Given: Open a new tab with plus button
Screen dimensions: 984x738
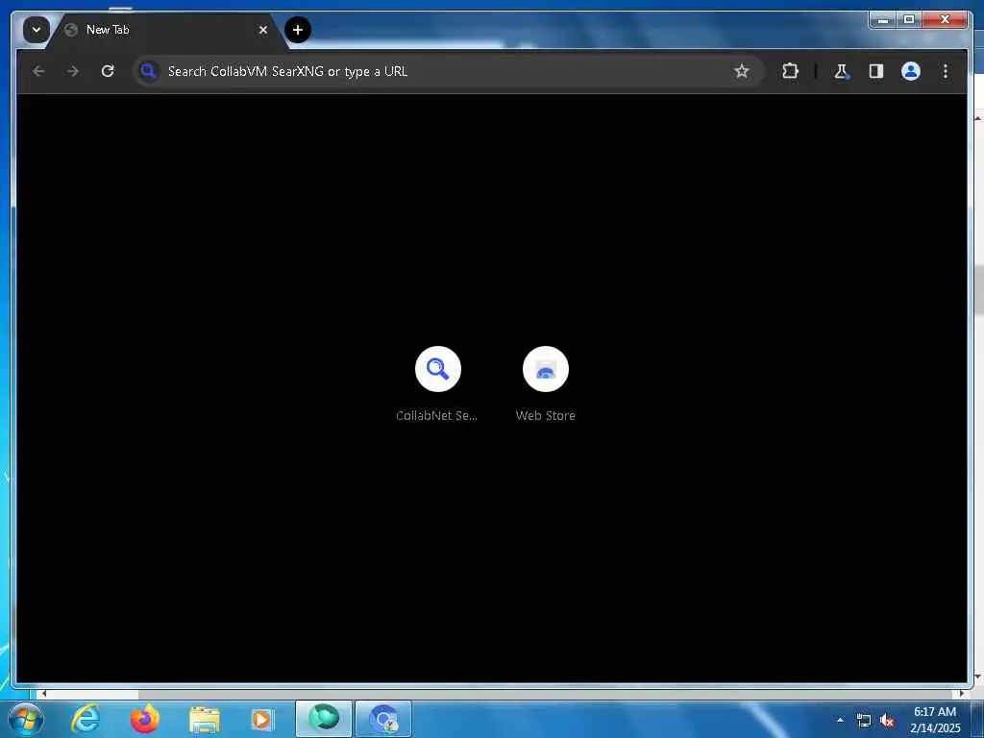Looking at the screenshot, I should click(298, 30).
